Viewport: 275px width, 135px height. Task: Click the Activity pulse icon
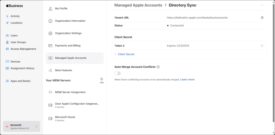click(7, 16)
